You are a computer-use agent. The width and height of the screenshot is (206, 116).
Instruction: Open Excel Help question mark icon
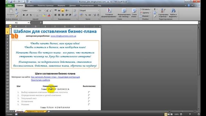[189, 5]
